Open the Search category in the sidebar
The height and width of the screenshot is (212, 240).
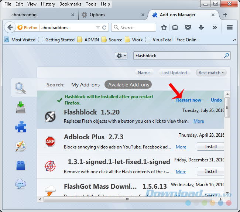click(21, 88)
